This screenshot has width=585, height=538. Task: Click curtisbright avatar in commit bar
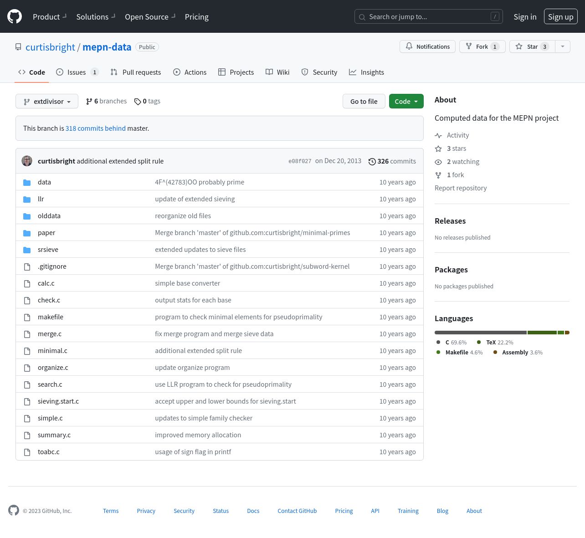27,161
